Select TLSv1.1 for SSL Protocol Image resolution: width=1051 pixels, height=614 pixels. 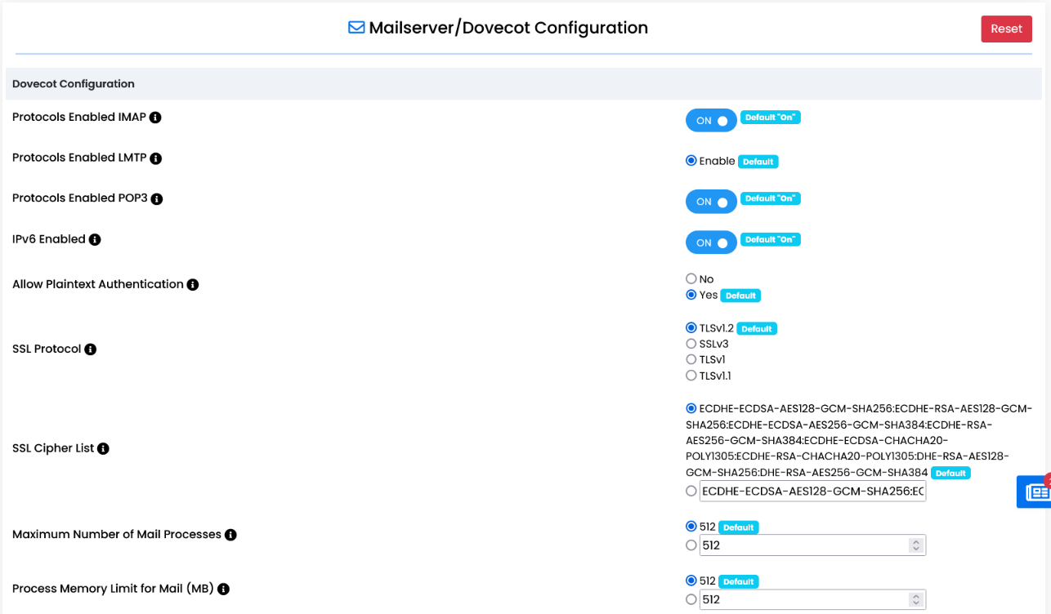[x=691, y=376]
